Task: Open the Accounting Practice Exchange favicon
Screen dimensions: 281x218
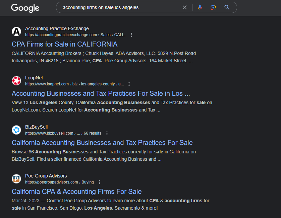Action: [x=16, y=31]
